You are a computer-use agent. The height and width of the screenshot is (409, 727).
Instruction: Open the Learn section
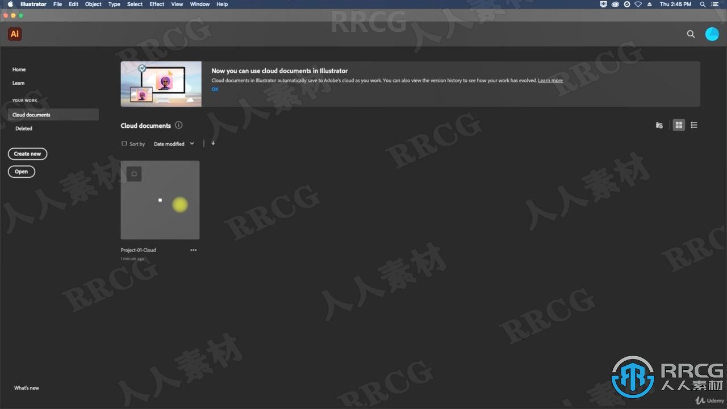point(19,83)
